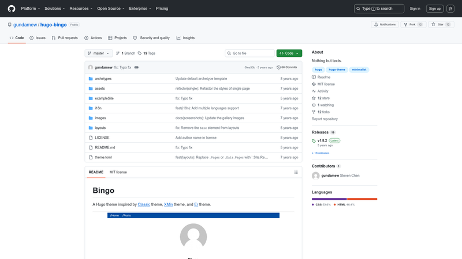
Task: Click the i18n folder icon
Action: tap(91, 108)
